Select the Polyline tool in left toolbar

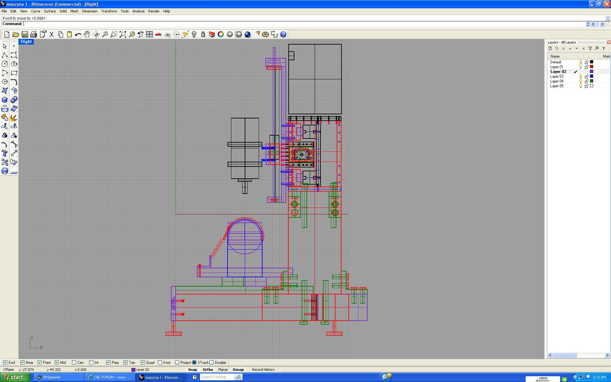[5, 55]
